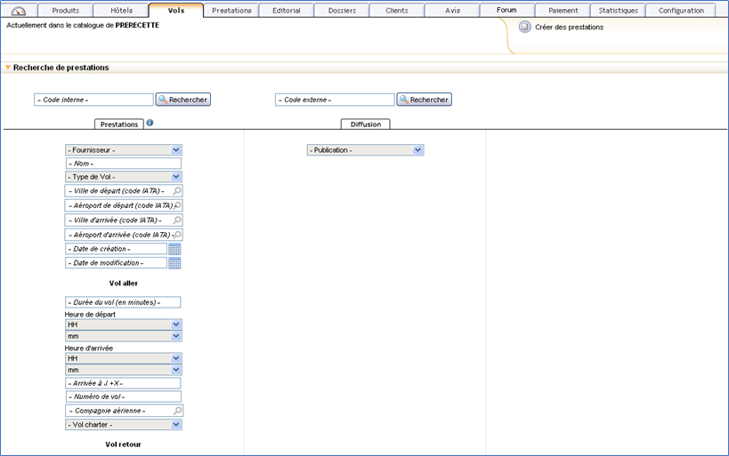
Task: Click the Créer des prestations icon
Action: click(524, 28)
